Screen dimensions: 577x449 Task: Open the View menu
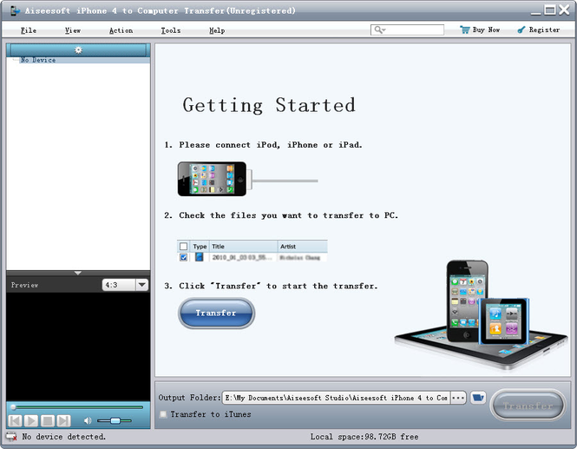73,30
